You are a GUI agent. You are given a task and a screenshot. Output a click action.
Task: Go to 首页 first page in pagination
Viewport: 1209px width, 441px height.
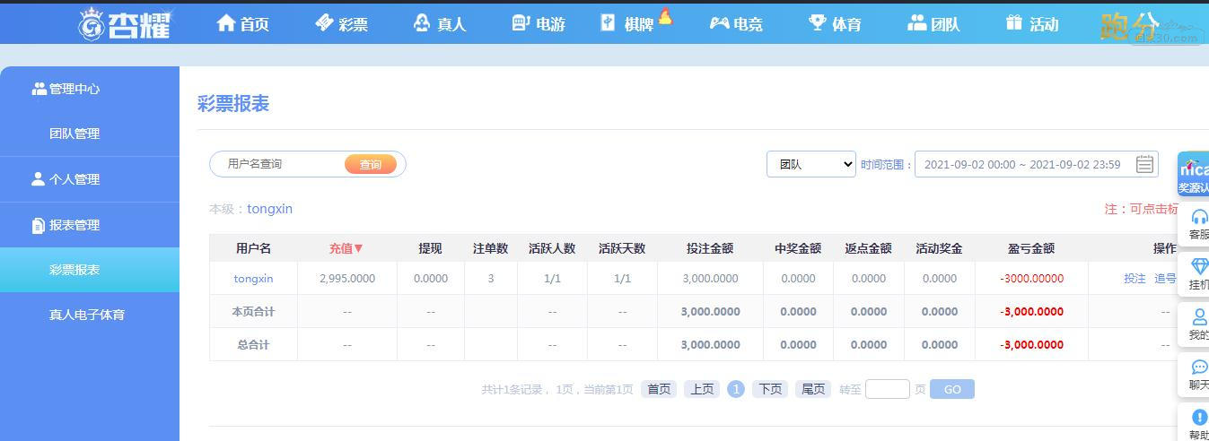click(x=659, y=389)
